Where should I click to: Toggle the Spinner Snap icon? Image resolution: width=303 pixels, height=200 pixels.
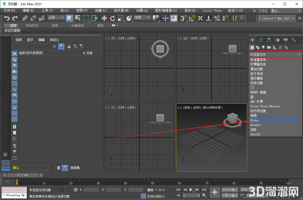[225, 18]
